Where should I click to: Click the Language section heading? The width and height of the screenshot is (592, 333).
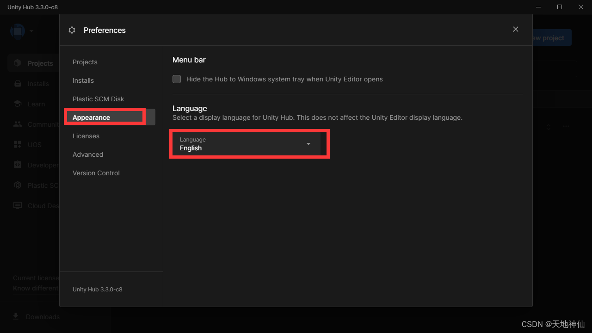(x=190, y=108)
